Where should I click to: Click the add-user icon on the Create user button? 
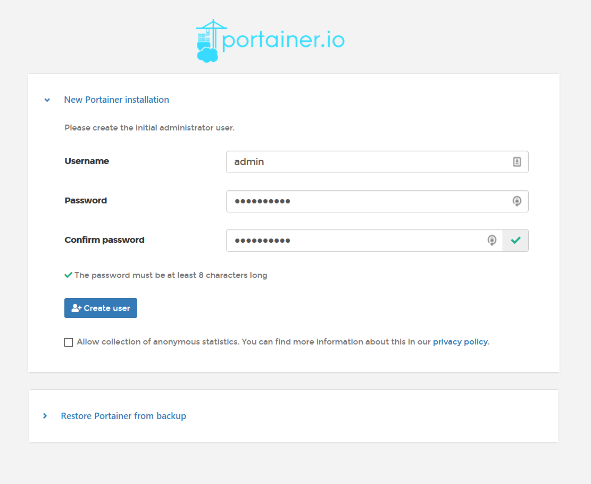76,308
